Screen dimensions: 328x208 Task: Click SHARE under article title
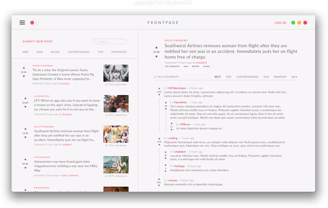pyautogui.click(x=206, y=66)
